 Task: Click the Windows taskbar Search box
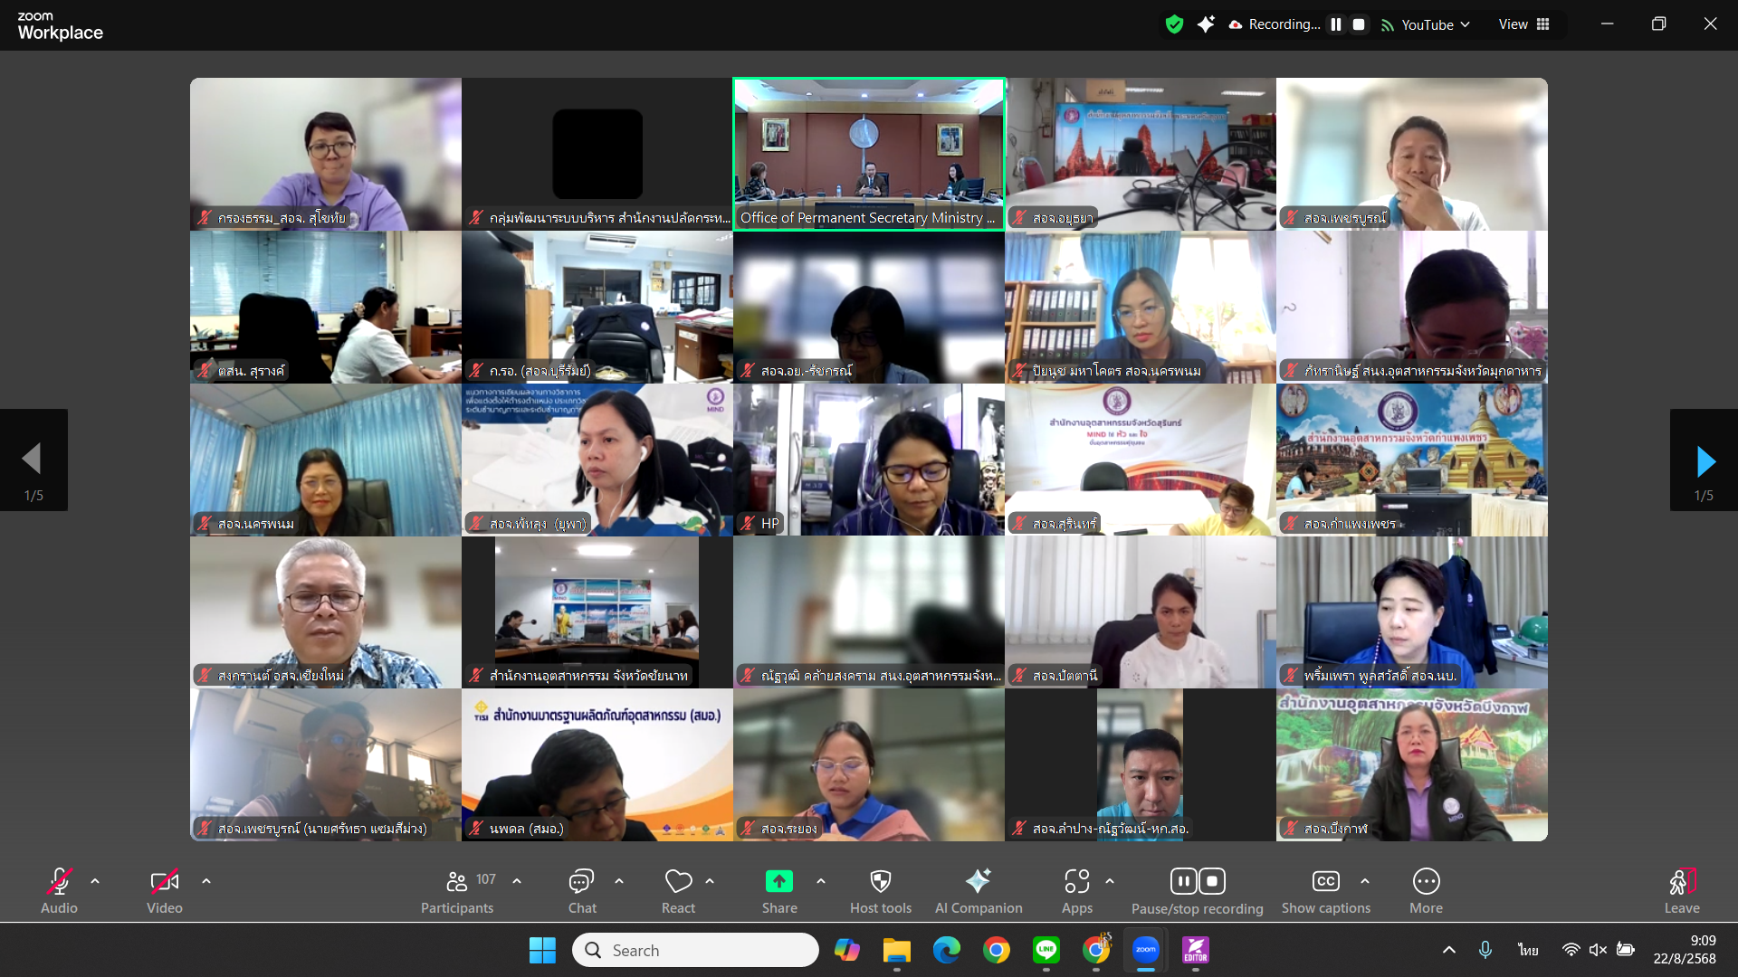[695, 950]
